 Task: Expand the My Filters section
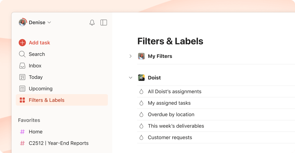pyautogui.click(x=130, y=56)
